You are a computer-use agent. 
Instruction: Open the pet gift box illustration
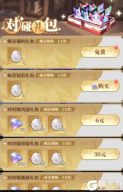pos(91,18)
